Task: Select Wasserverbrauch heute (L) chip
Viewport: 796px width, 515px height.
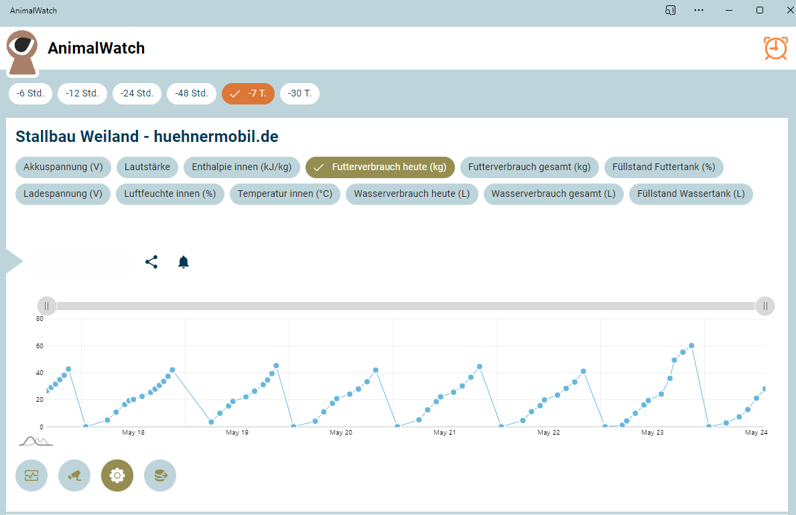Action: click(411, 194)
